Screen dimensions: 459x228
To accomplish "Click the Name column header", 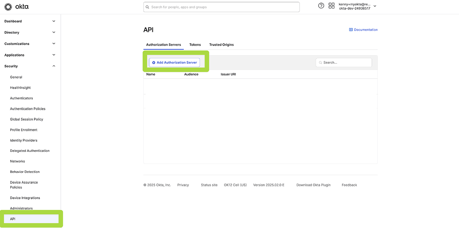I will pyautogui.click(x=151, y=74).
